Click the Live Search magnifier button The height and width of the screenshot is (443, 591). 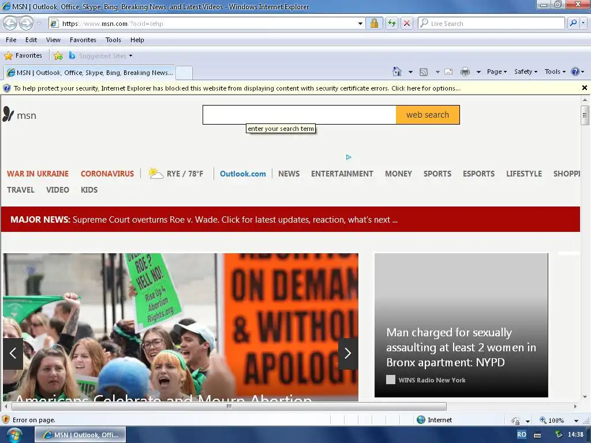(573, 23)
